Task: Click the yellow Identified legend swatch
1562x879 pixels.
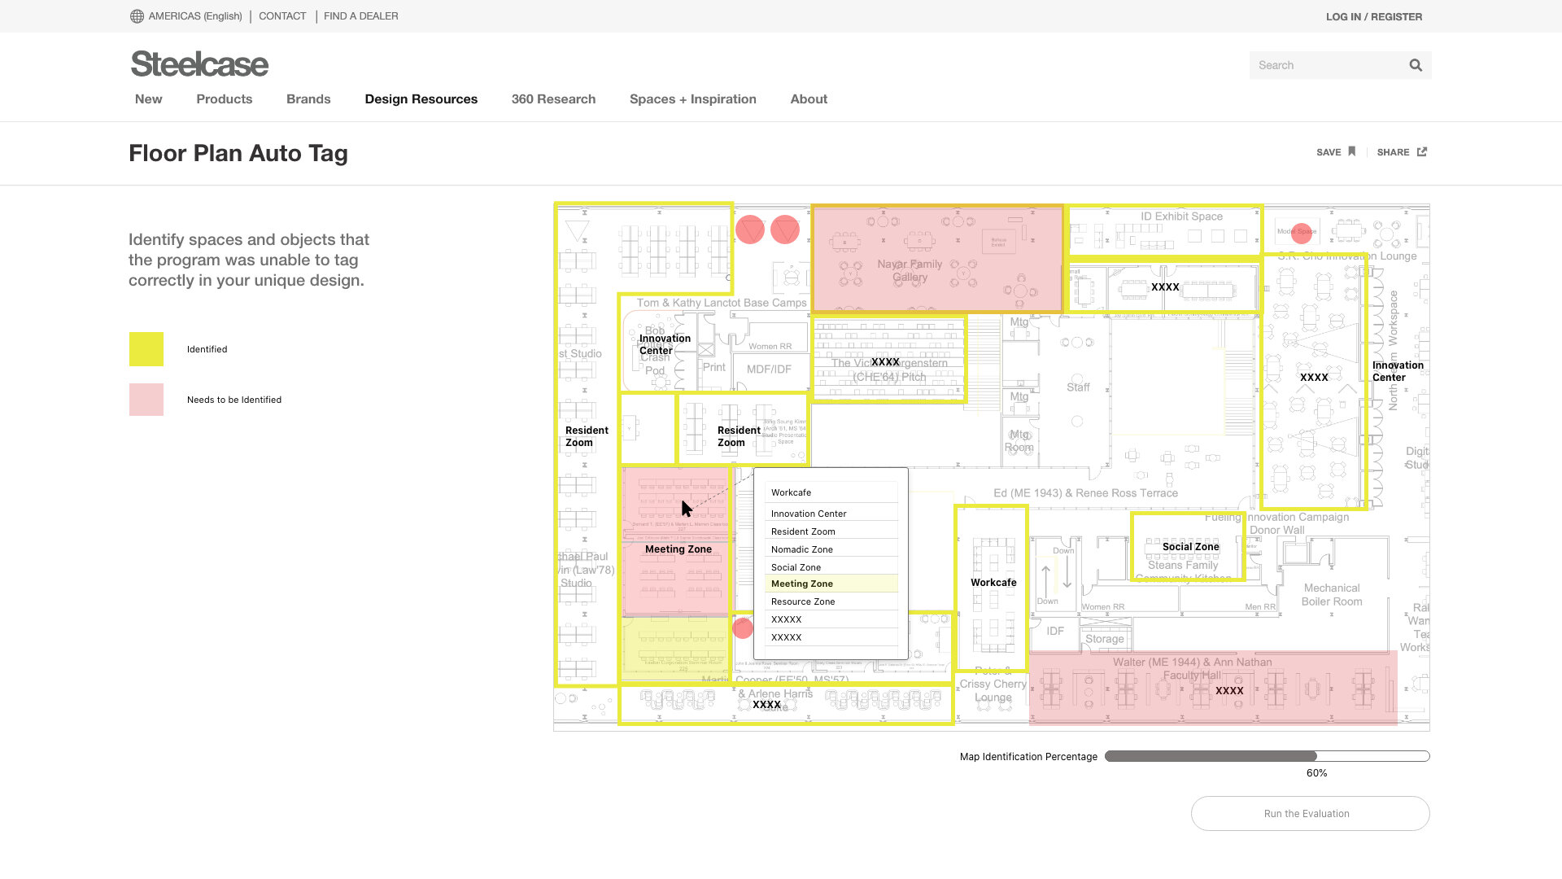Action: (146, 349)
